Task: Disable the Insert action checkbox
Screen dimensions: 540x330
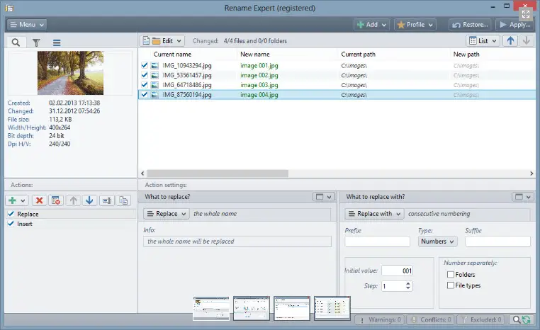Action: [11, 223]
